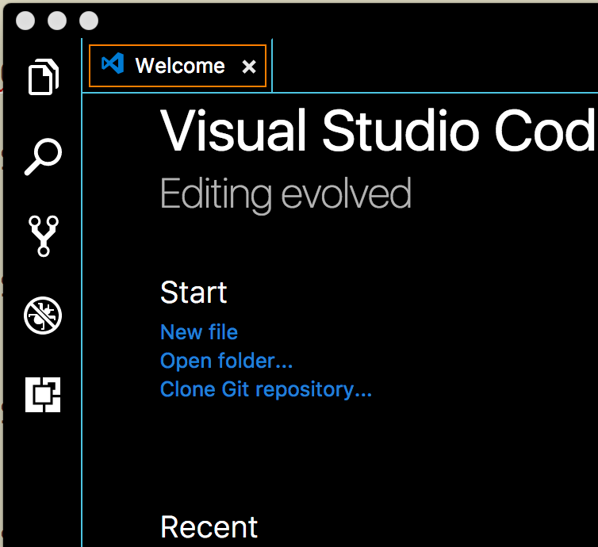Image resolution: width=598 pixels, height=547 pixels.
Task: Click the third gray window zoom circle
Action: [89, 21]
